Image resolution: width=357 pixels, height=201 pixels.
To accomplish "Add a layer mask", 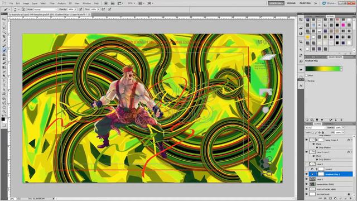I will pyautogui.click(x=330, y=199).
